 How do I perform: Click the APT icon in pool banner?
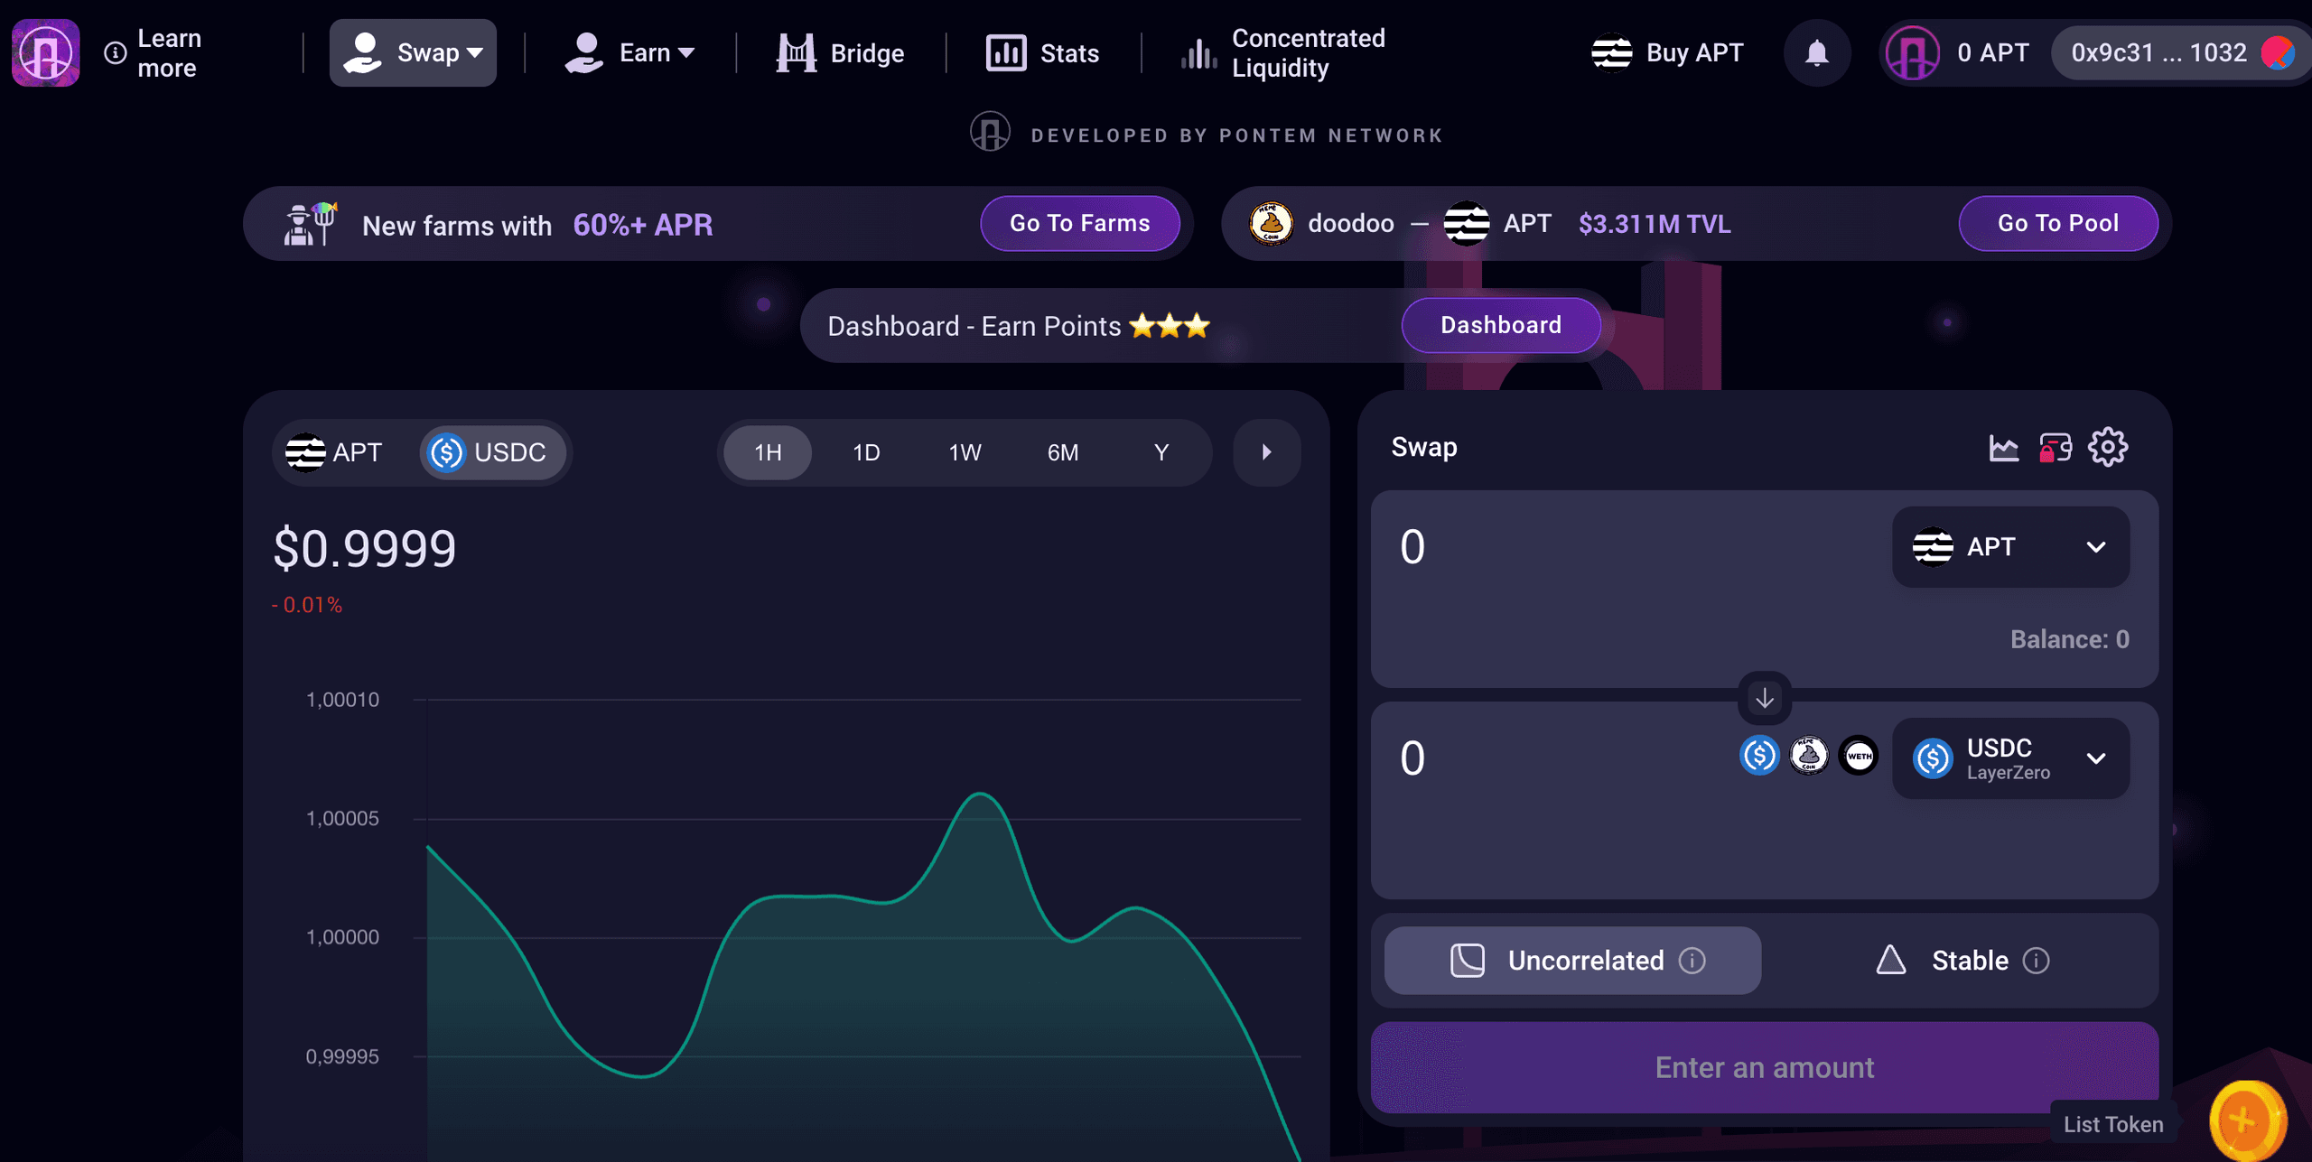pos(1466,224)
